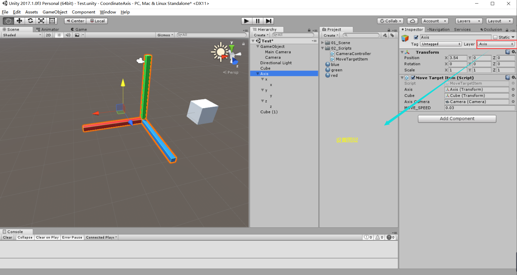Select the blue material

pos(332,65)
